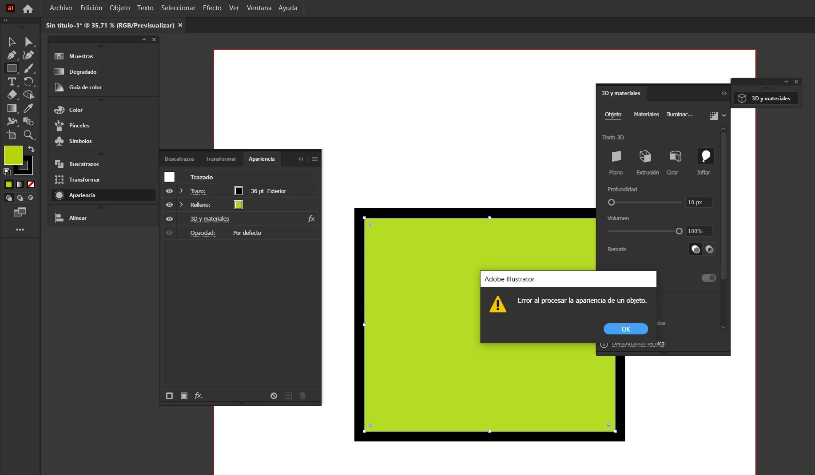Open the Archivo menu
The width and height of the screenshot is (815, 475).
[61, 8]
